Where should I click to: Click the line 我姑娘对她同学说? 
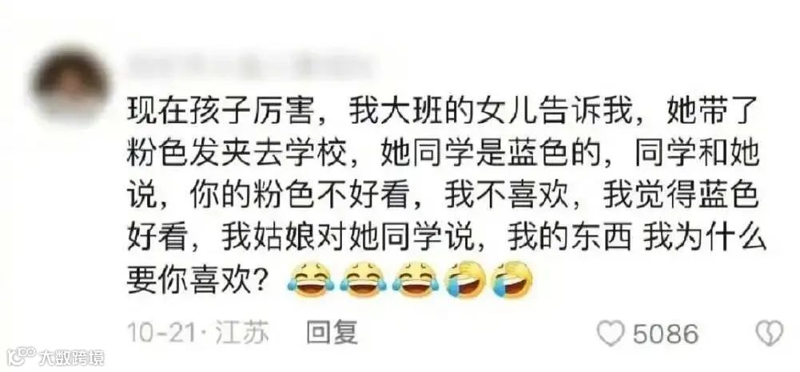[352, 238]
